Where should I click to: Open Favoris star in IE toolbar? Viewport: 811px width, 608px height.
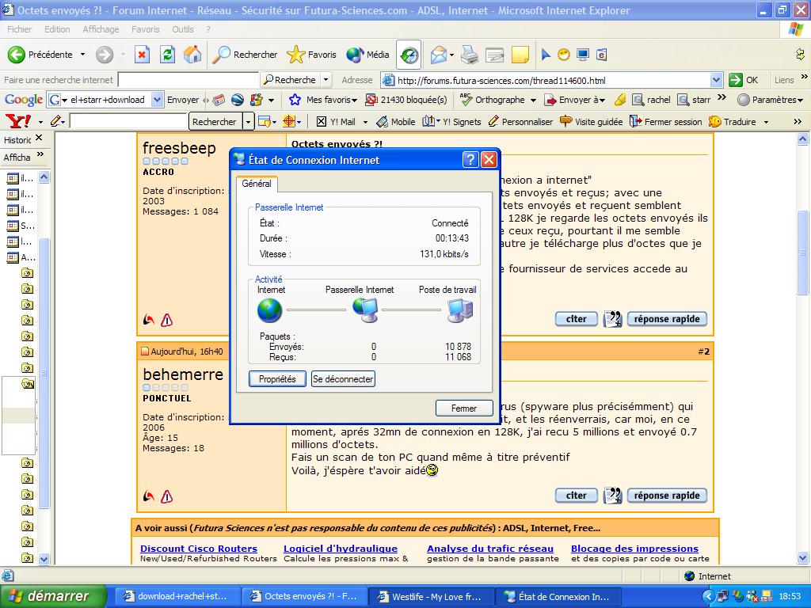click(311, 55)
